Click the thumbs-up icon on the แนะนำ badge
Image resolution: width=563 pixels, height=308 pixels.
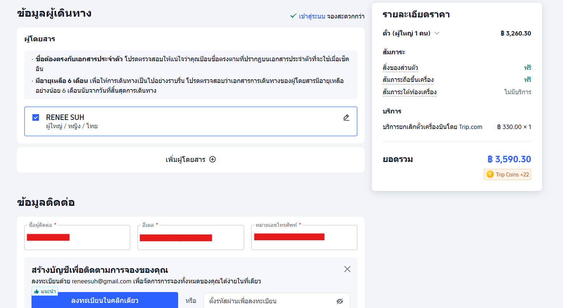pos(37,291)
